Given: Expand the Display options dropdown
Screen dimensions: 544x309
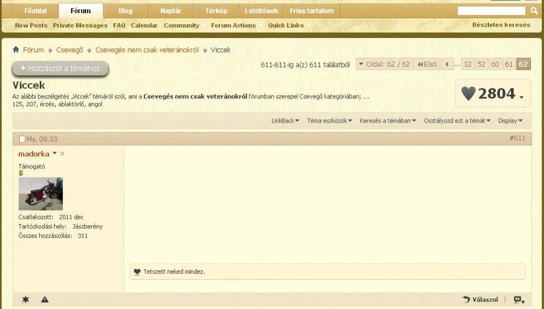Looking at the screenshot, I should pyautogui.click(x=510, y=121).
